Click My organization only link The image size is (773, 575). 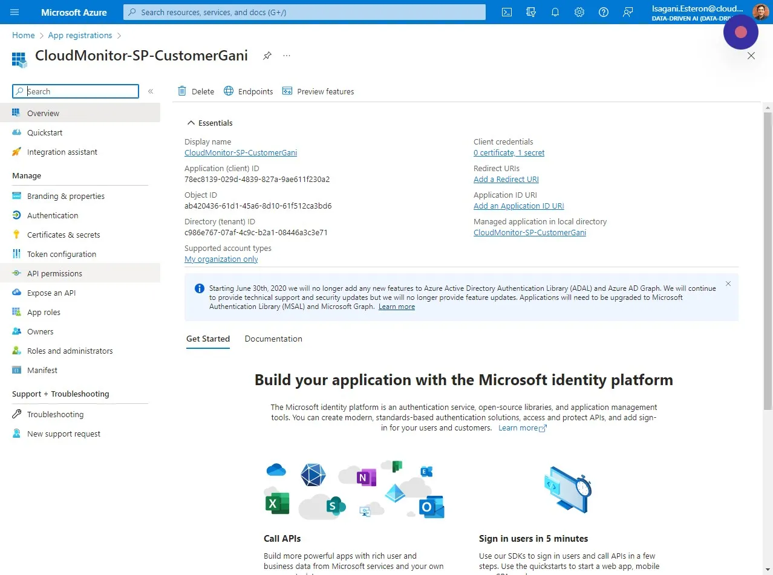(x=221, y=259)
